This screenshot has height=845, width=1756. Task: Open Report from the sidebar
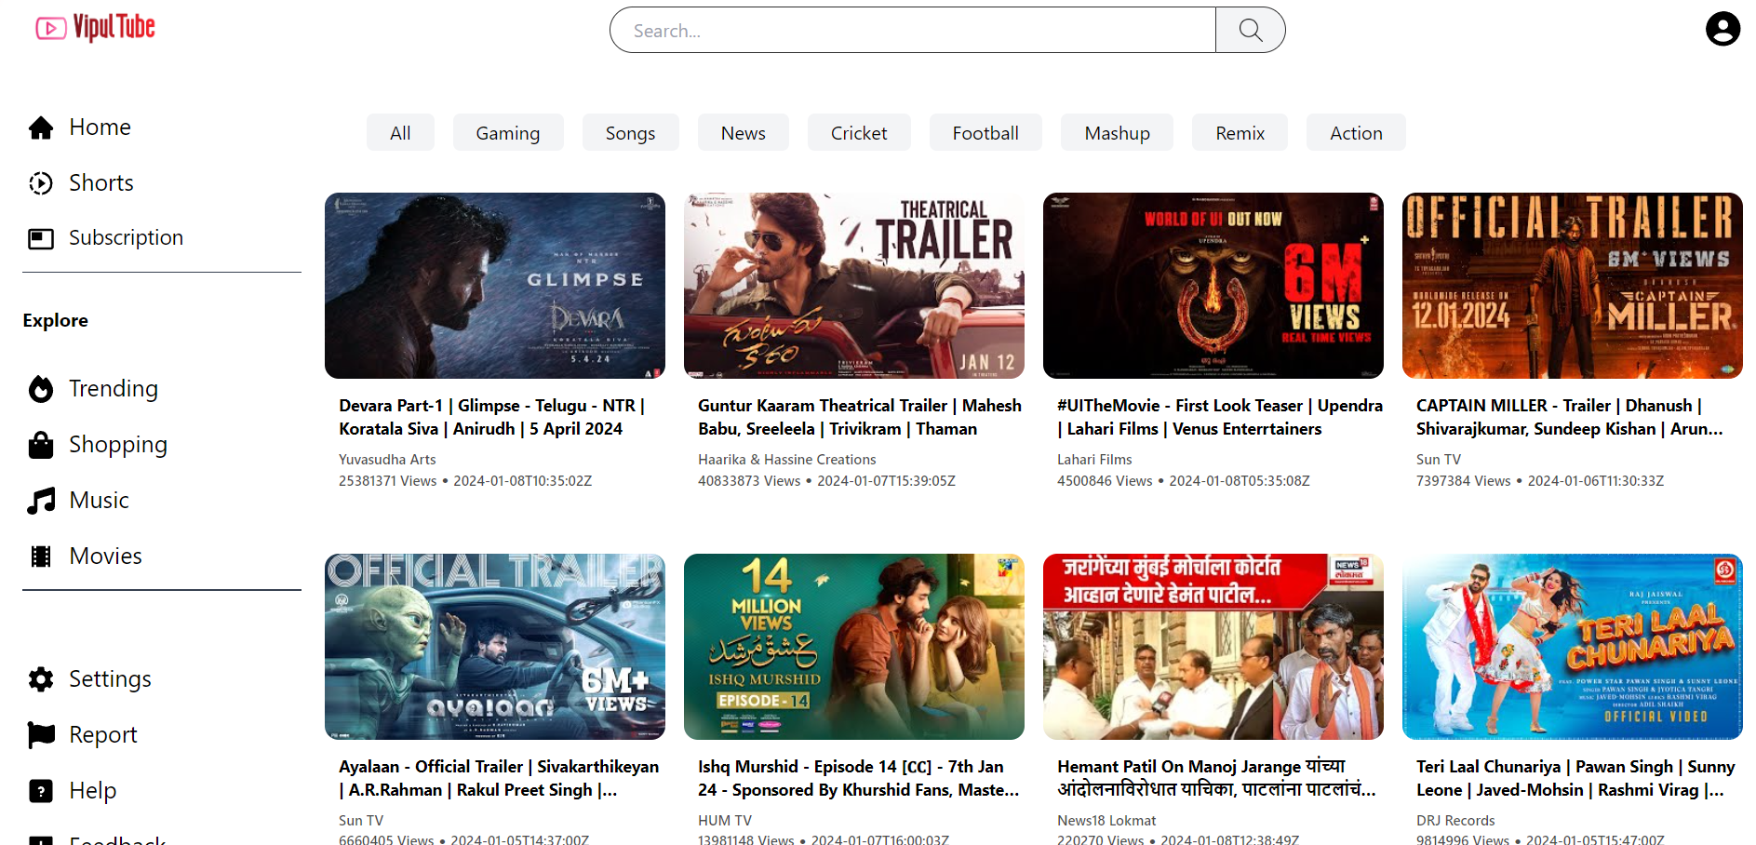(102, 735)
